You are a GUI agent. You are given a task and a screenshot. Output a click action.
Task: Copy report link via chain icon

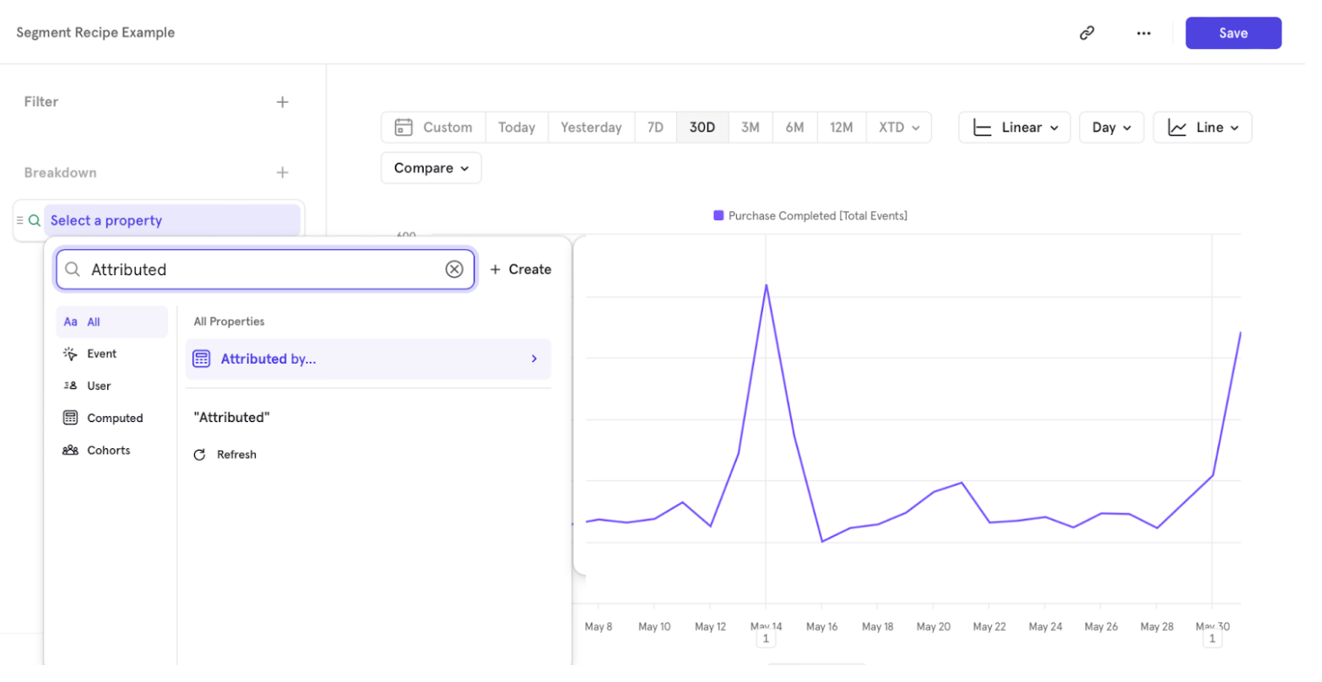click(1087, 33)
